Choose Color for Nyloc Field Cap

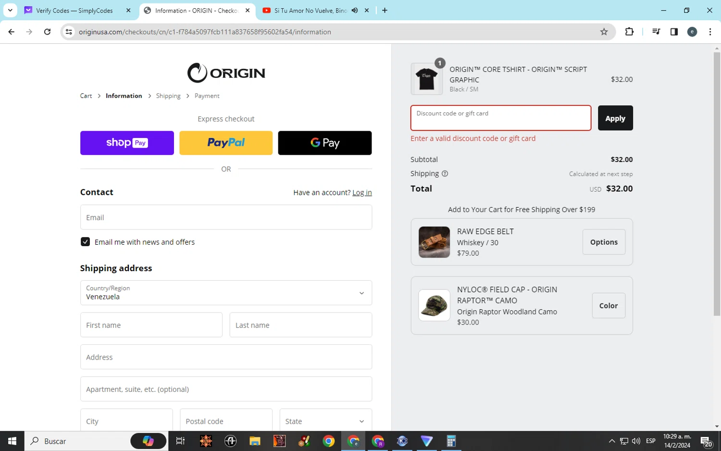point(609,305)
